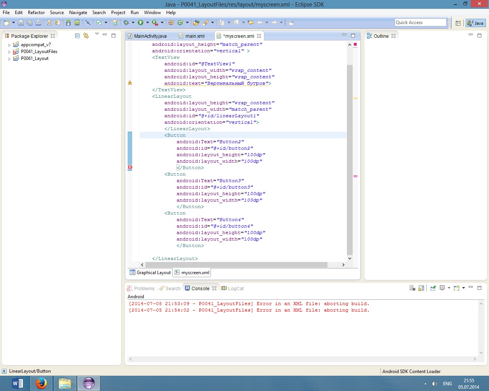489x391 pixels.
Task: Switch to the MainActivity.java tab
Action: pyautogui.click(x=147, y=36)
